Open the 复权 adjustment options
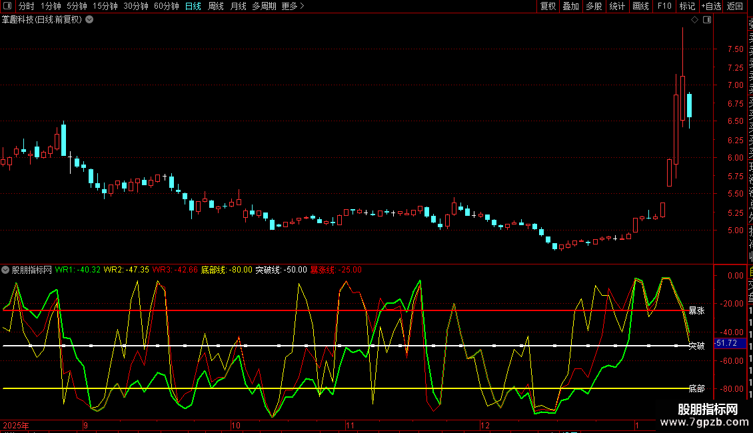This screenshot has height=433, width=753. coord(548,6)
